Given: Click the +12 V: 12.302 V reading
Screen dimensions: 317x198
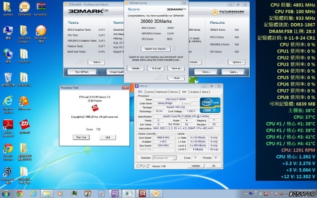Looking at the screenshot, I should point(298,177).
